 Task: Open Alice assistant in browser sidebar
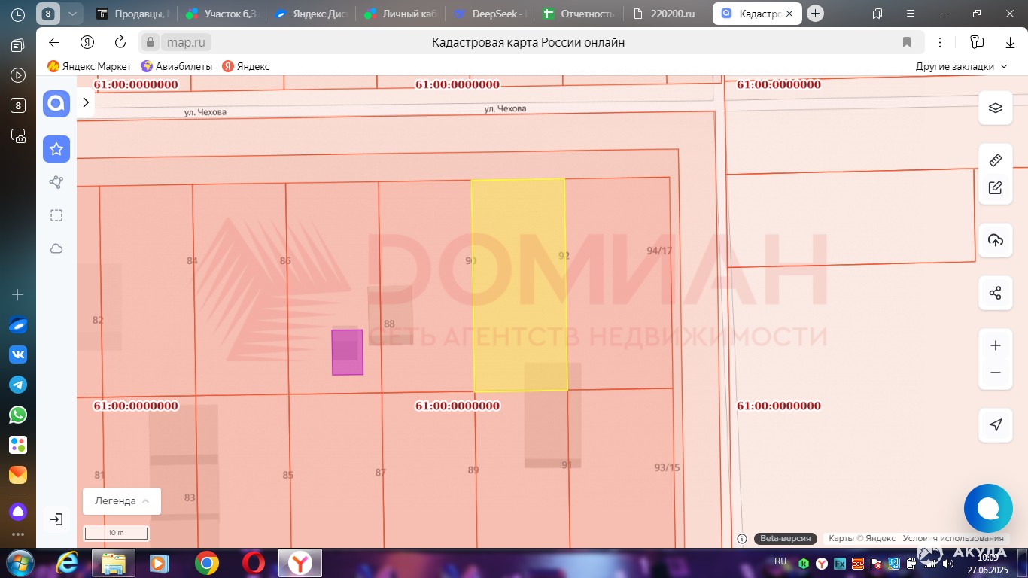(18, 513)
